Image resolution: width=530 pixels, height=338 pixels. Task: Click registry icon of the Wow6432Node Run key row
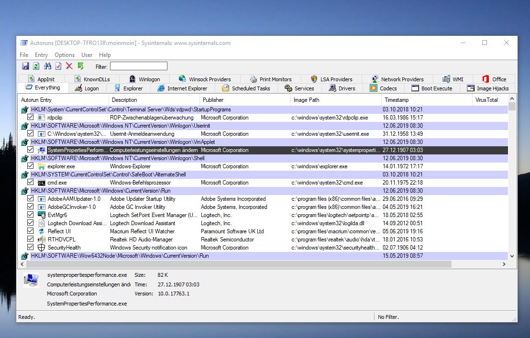tap(24, 256)
